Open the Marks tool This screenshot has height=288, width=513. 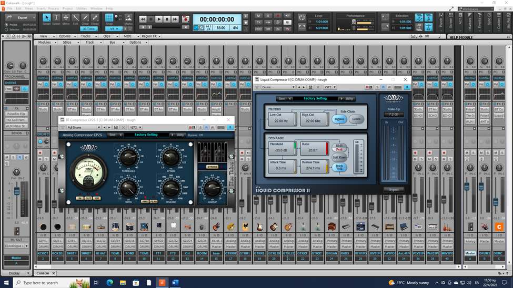pyautogui.click(x=128, y=19)
